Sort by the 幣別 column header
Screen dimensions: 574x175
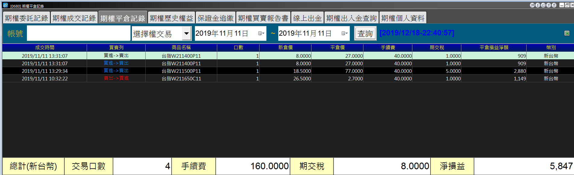pyautogui.click(x=551, y=47)
